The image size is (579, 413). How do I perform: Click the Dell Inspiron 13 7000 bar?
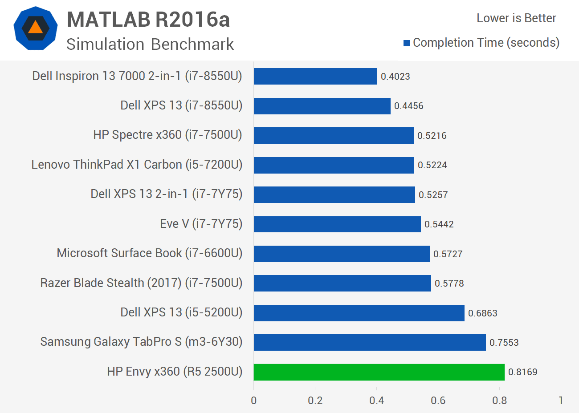(x=315, y=76)
